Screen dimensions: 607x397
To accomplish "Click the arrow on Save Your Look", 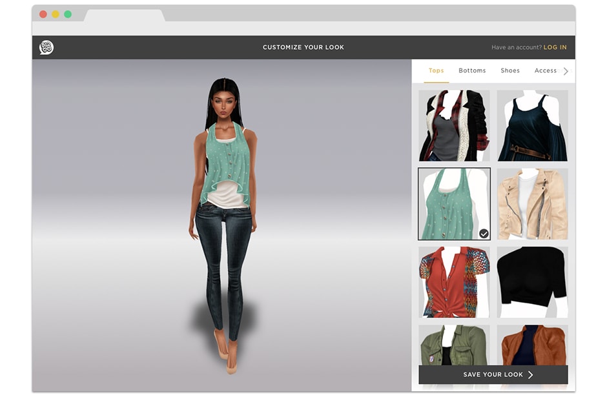I will pos(531,374).
